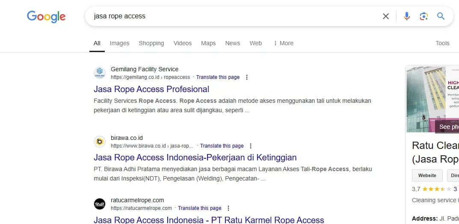Click ratucarmelrope.com favicon
This screenshot has height=224, width=459.
point(100,204)
